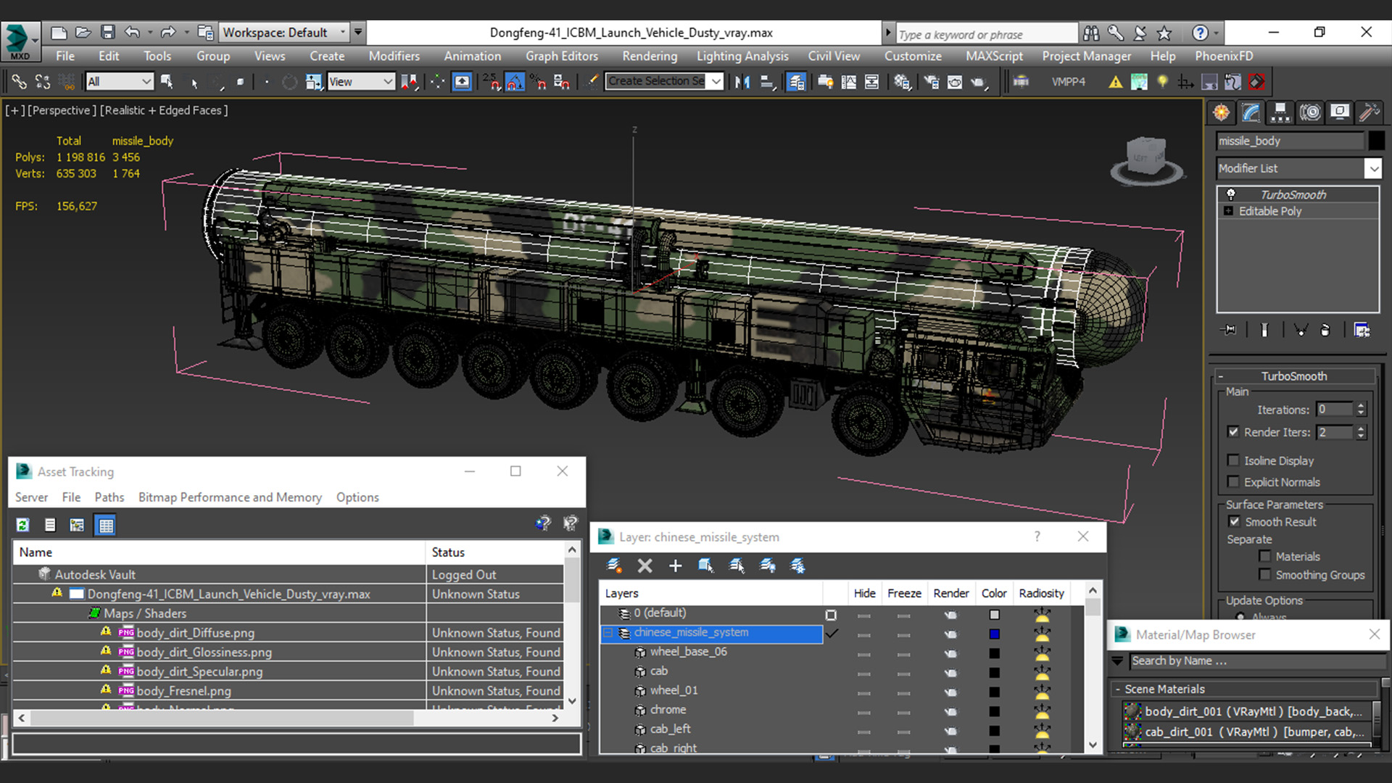Open the Create tab in the command panel
The image size is (1392, 783).
(x=1222, y=112)
